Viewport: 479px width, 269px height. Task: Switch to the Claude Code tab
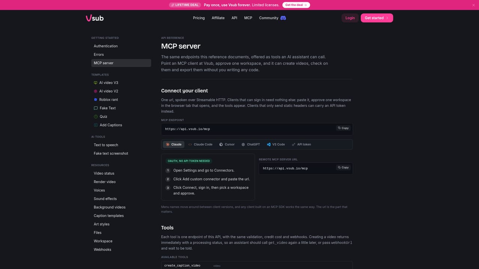[x=200, y=144]
